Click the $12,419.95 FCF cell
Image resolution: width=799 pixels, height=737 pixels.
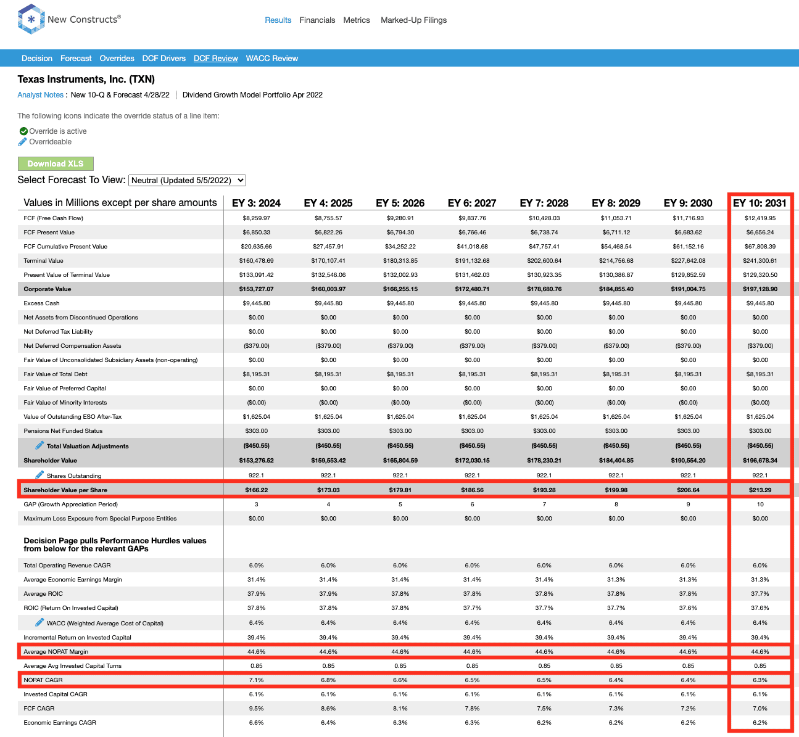click(760, 218)
